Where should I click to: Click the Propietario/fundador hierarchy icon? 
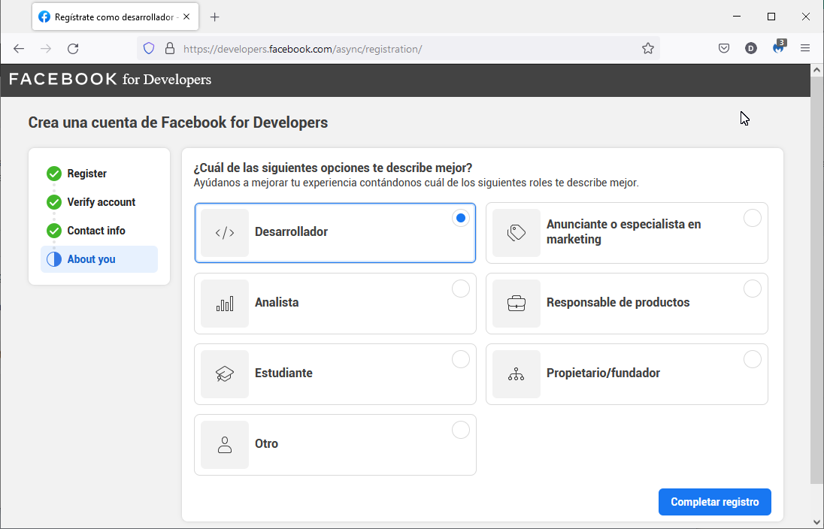click(x=517, y=374)
